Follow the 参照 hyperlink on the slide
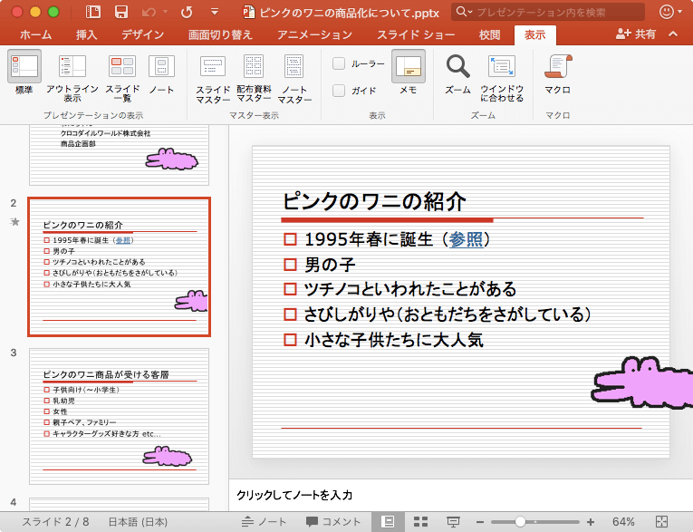 [467, 239]
